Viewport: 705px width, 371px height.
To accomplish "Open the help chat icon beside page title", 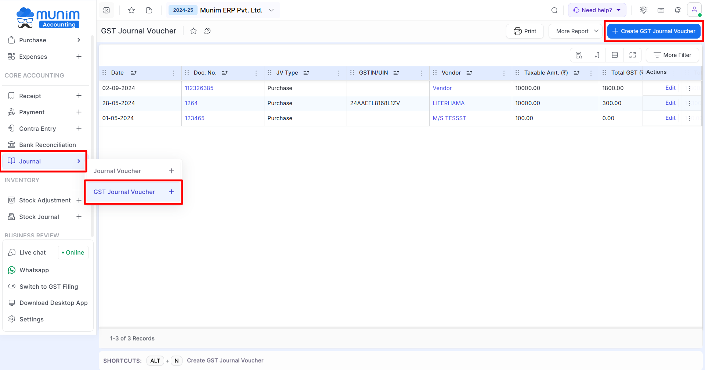I will tap(207, 31).
